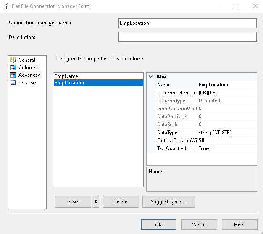Viewport: 263px width, 234px height.
Task: Click the Cancel button
Action: 199,225
